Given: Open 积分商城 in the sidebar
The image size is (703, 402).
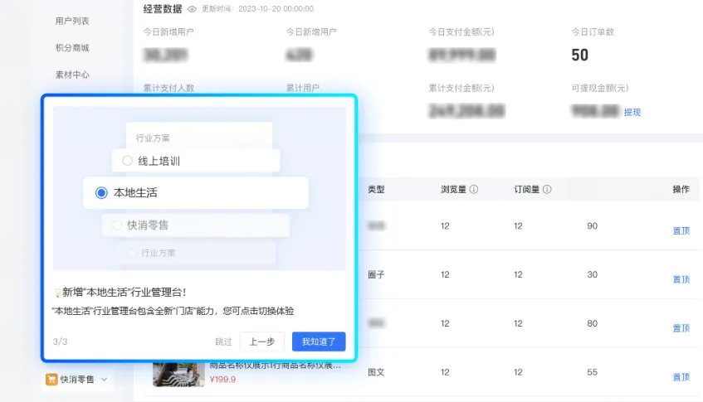Looking at the screenshot, I should coord(72,48).
